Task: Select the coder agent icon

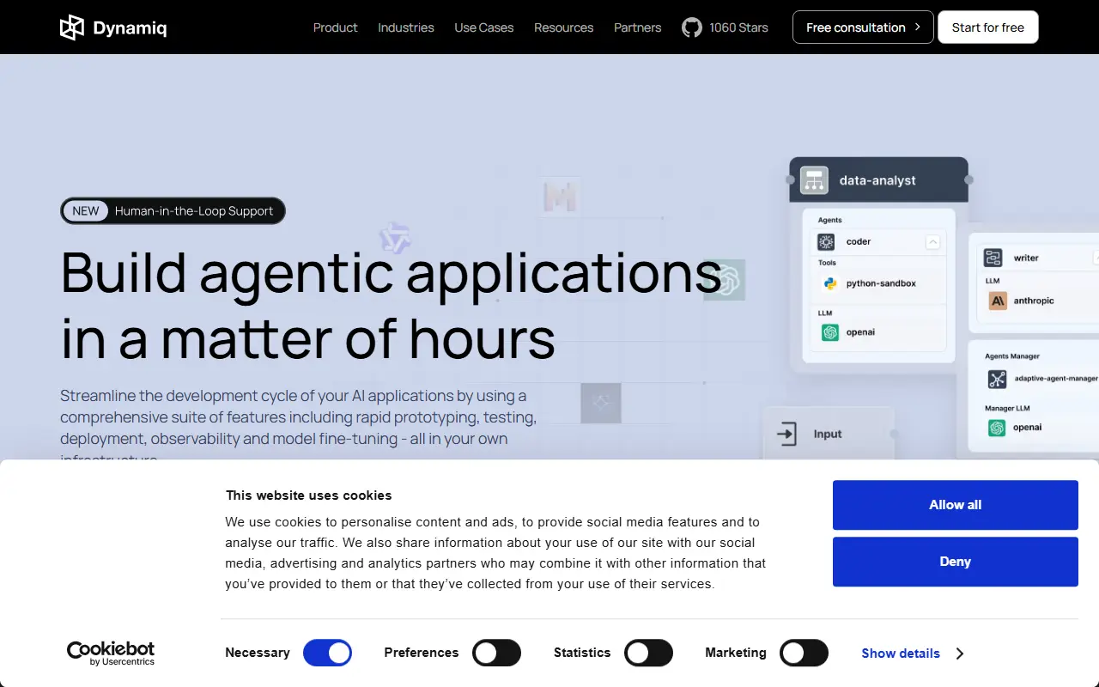Action: coord(827,241)
